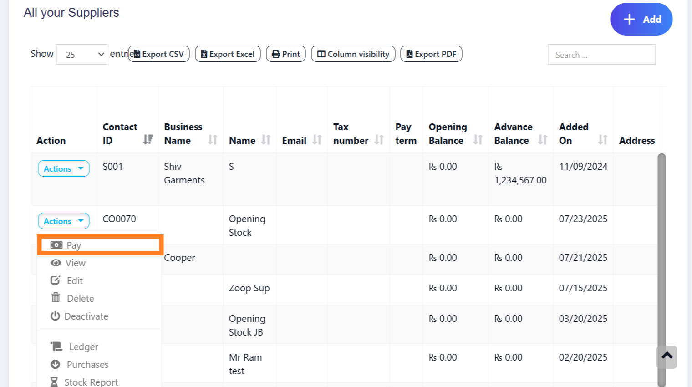Image resolution: width=692 pixels, height=387 pixels.
Task: Click the Edit pencil icon in menu
Action: (56, 280)
